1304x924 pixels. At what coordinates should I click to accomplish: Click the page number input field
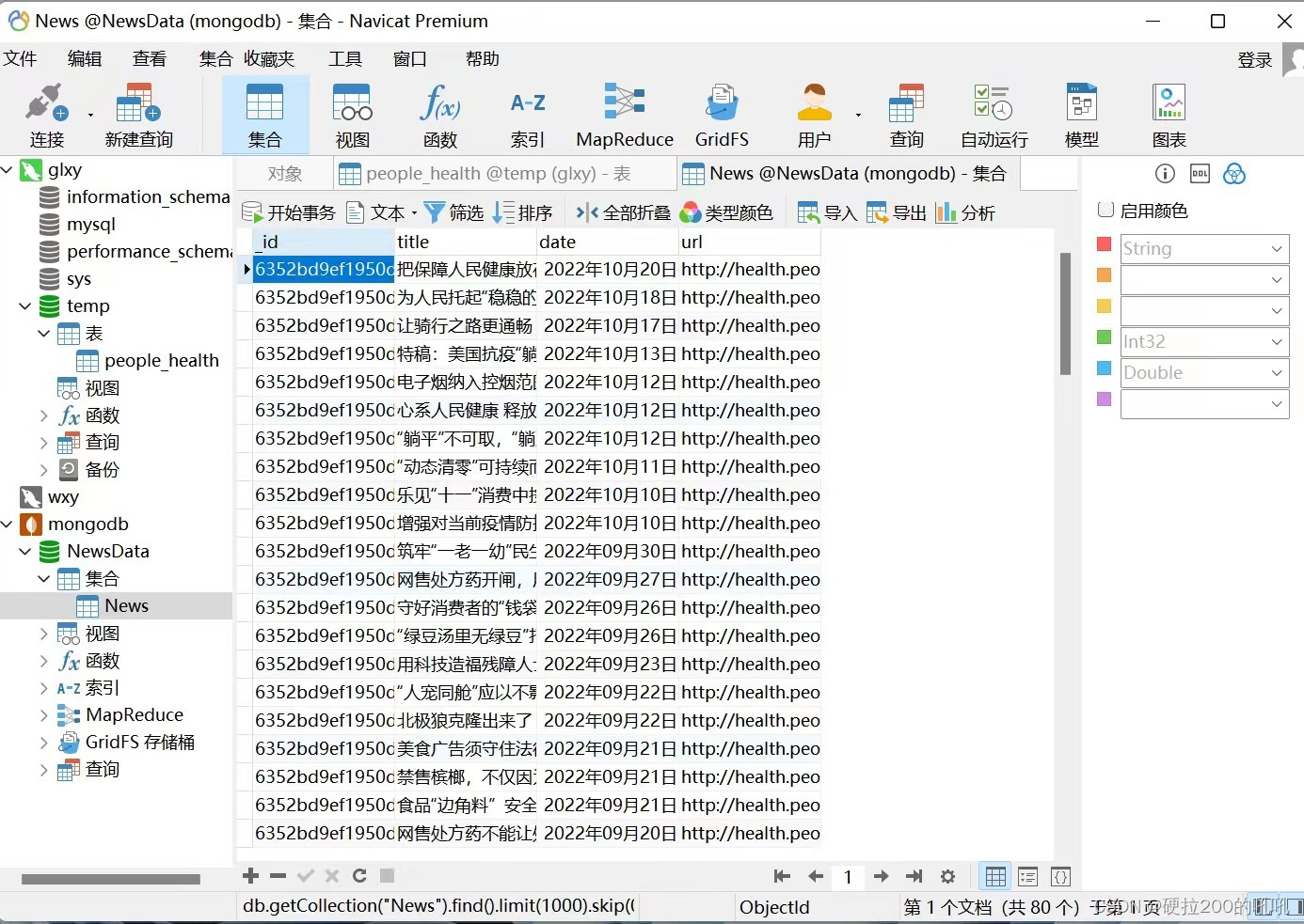[x=848, y=877]
